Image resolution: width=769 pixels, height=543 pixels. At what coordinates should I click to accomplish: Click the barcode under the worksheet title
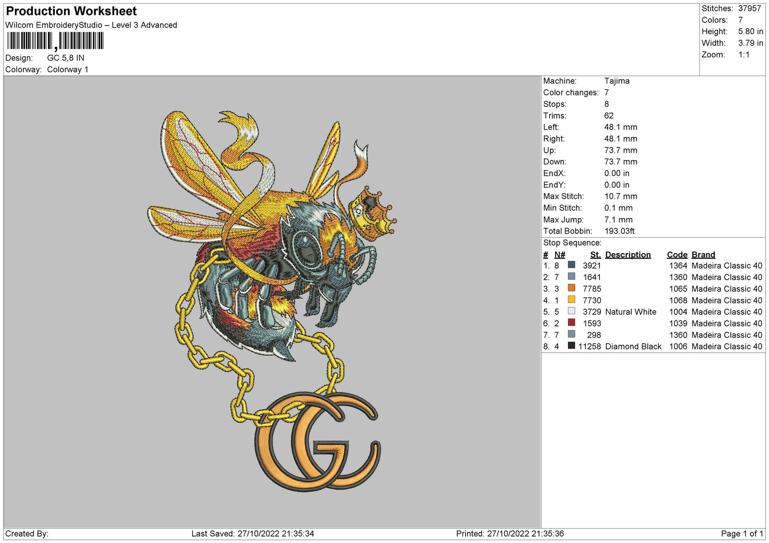point(55,41)
